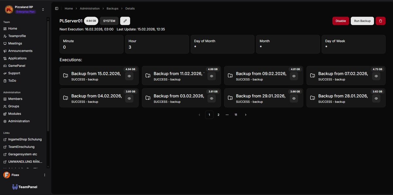393x195 pixels.
Task: Navigate to Administration in the breadcrumb
Action: click(x=90, y=8)
